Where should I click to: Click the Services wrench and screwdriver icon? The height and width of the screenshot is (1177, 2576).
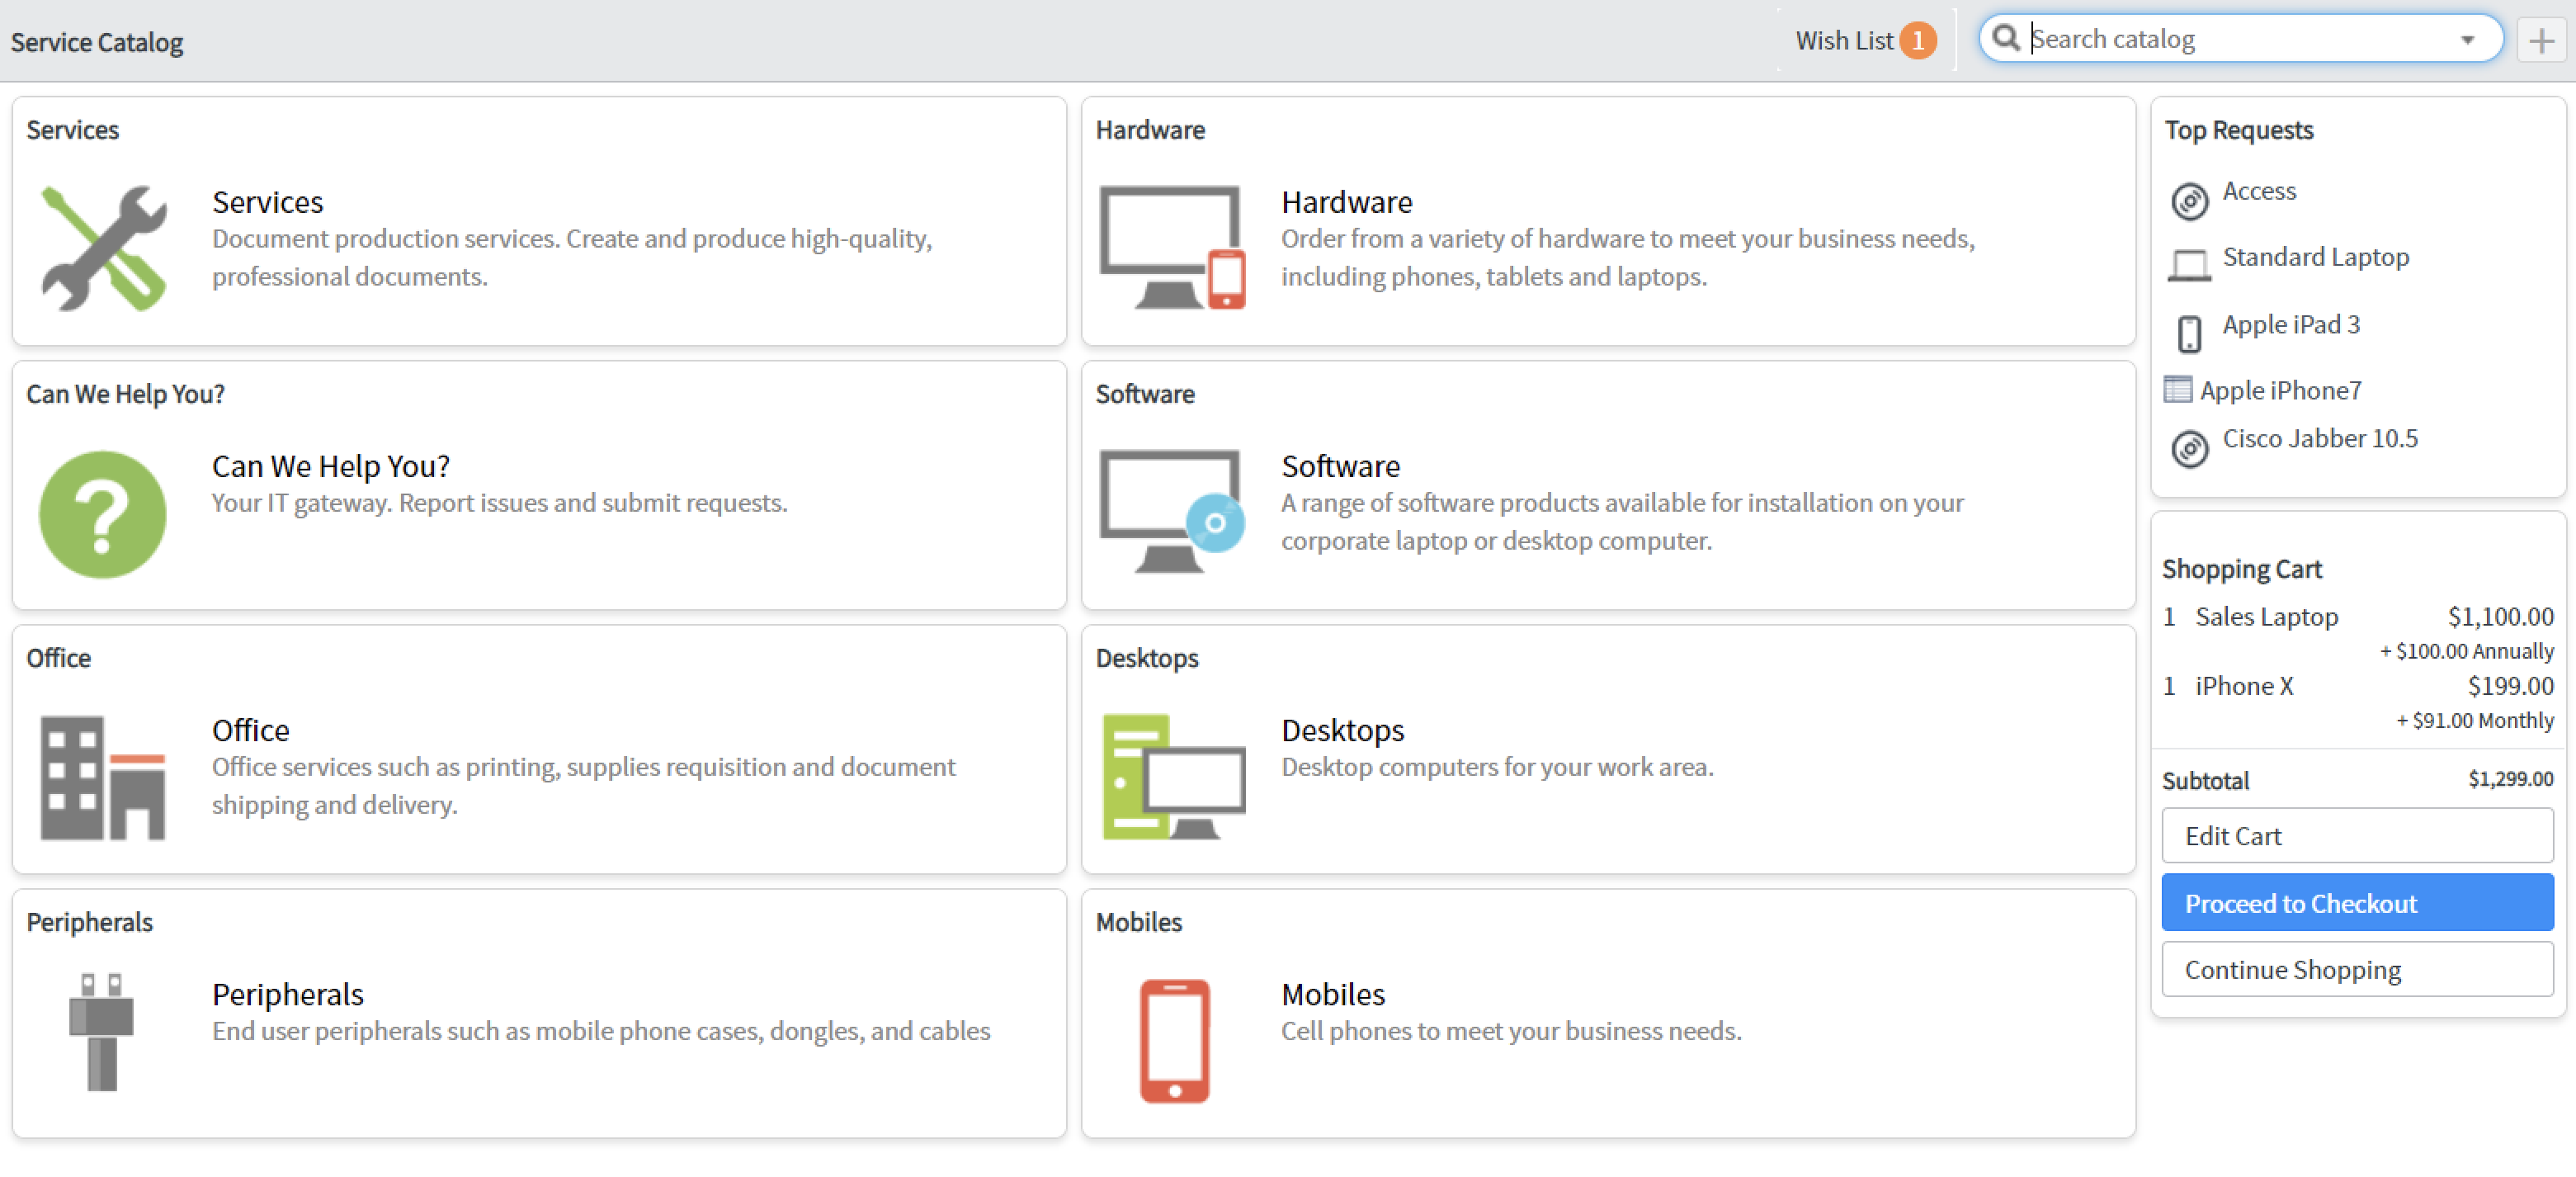tap(103, 248)
